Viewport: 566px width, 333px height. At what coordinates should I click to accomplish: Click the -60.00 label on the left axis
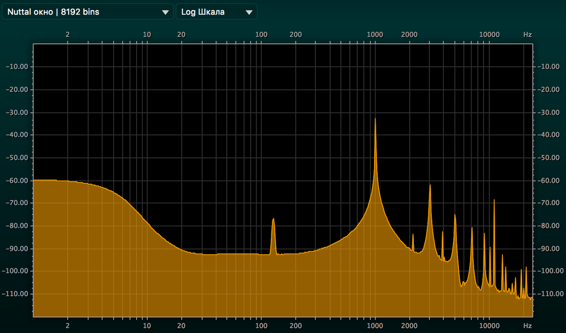[x=18, y=180]
